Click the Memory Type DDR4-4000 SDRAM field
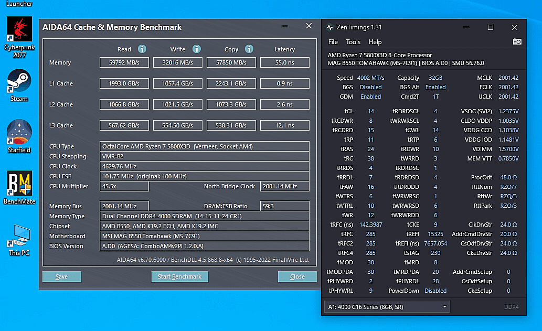542x331 pixels. [204, 216]
